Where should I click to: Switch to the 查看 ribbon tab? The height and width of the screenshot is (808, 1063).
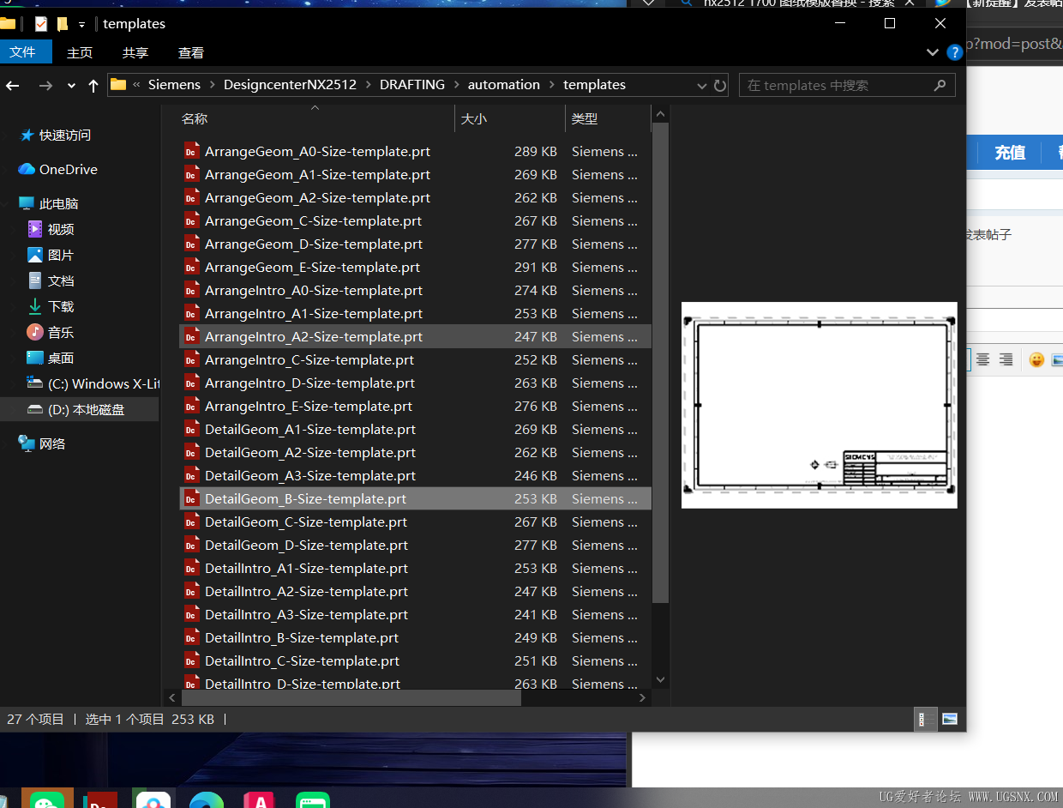(x=191, y=52)
